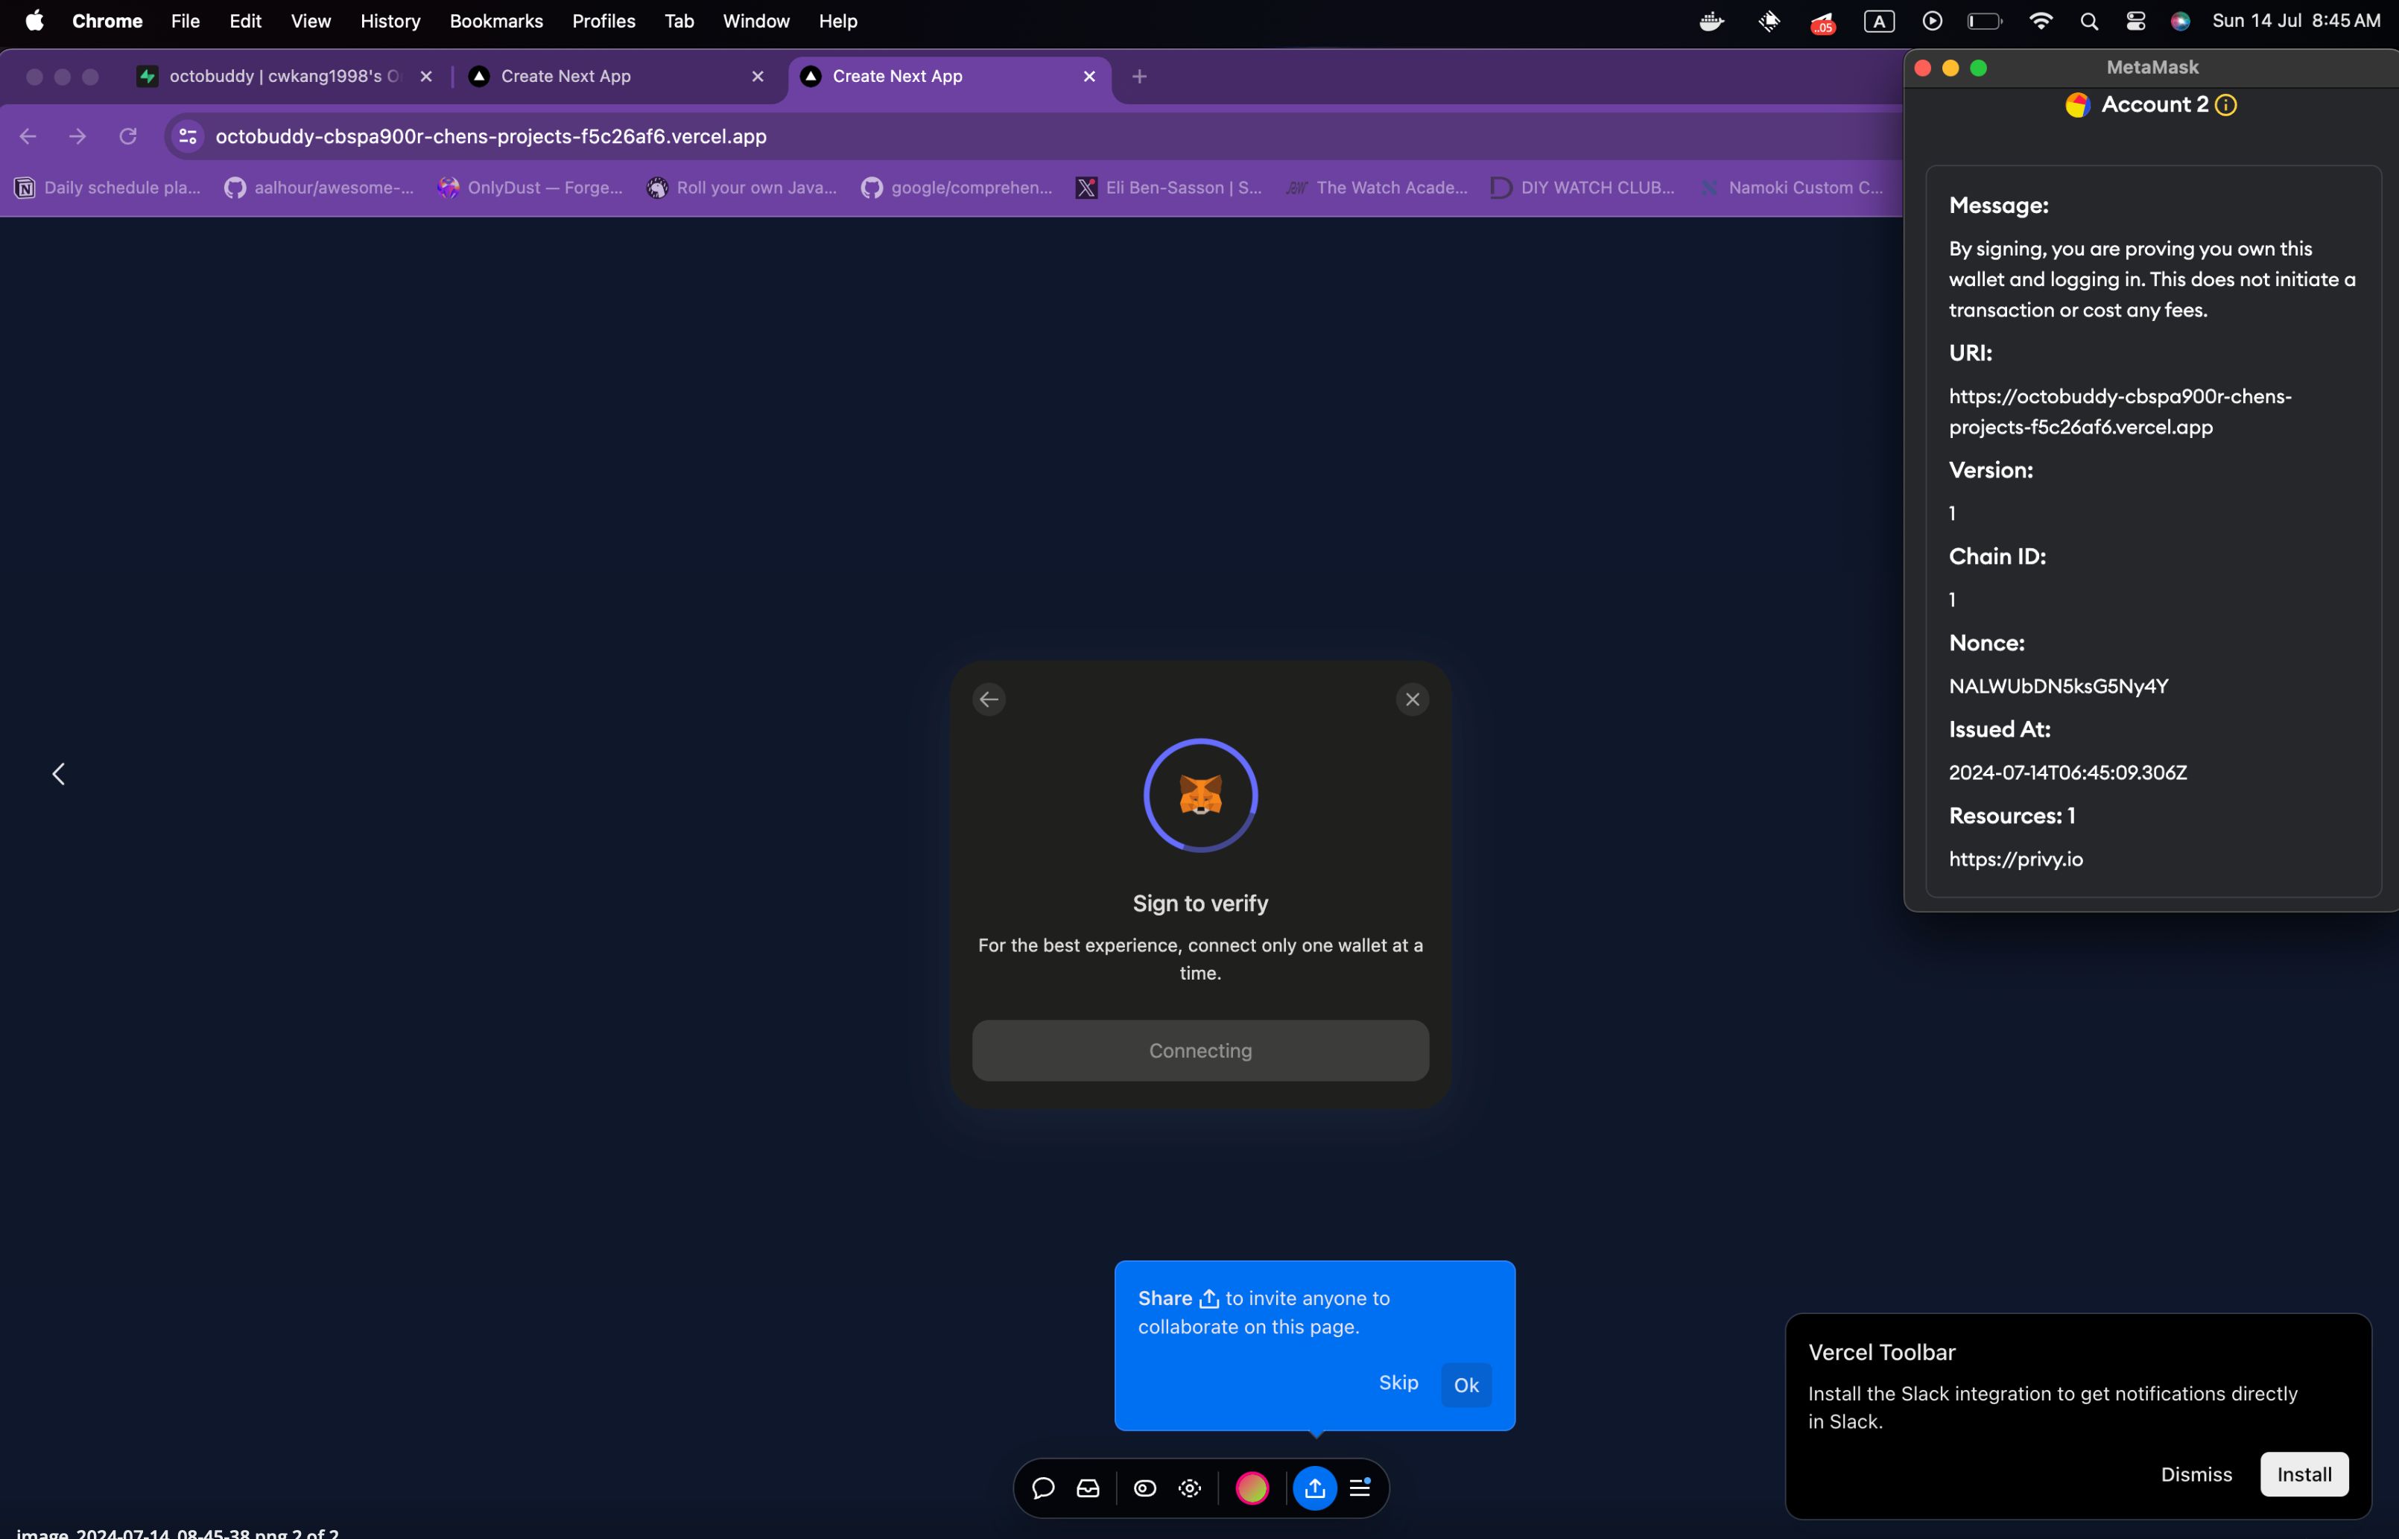Click Ok to confirm Vercel toolbar prompt

1465,1383
